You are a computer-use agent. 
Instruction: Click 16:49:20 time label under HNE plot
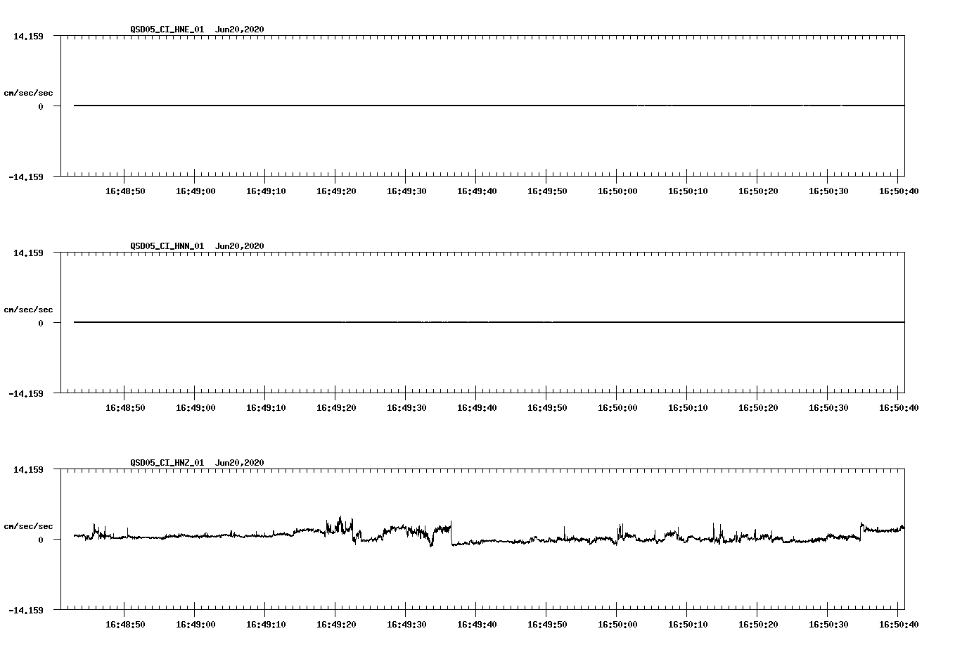pos(336,191)
